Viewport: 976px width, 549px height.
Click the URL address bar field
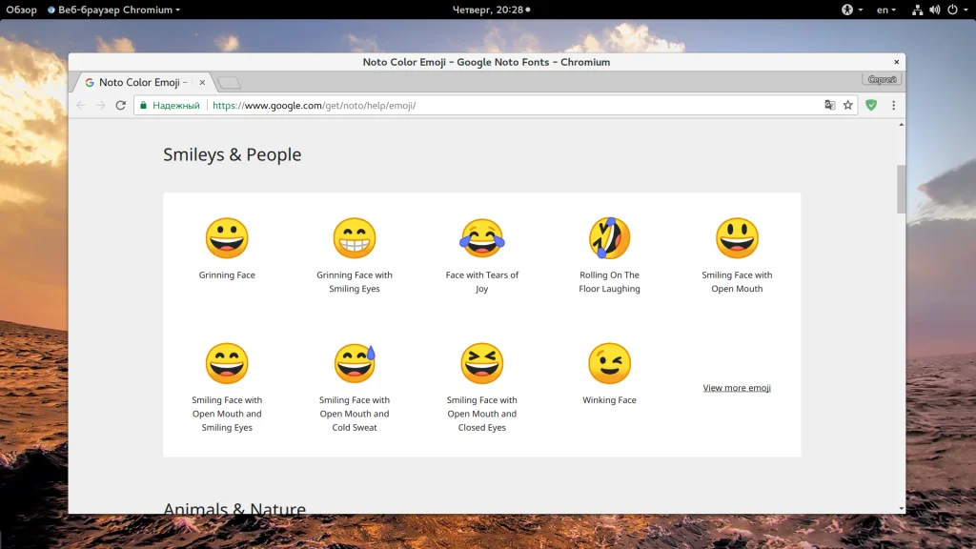coord(515,106)
